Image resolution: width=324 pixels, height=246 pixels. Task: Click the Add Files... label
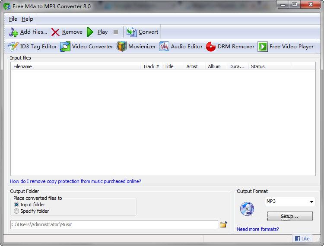[x=34, y=32]
